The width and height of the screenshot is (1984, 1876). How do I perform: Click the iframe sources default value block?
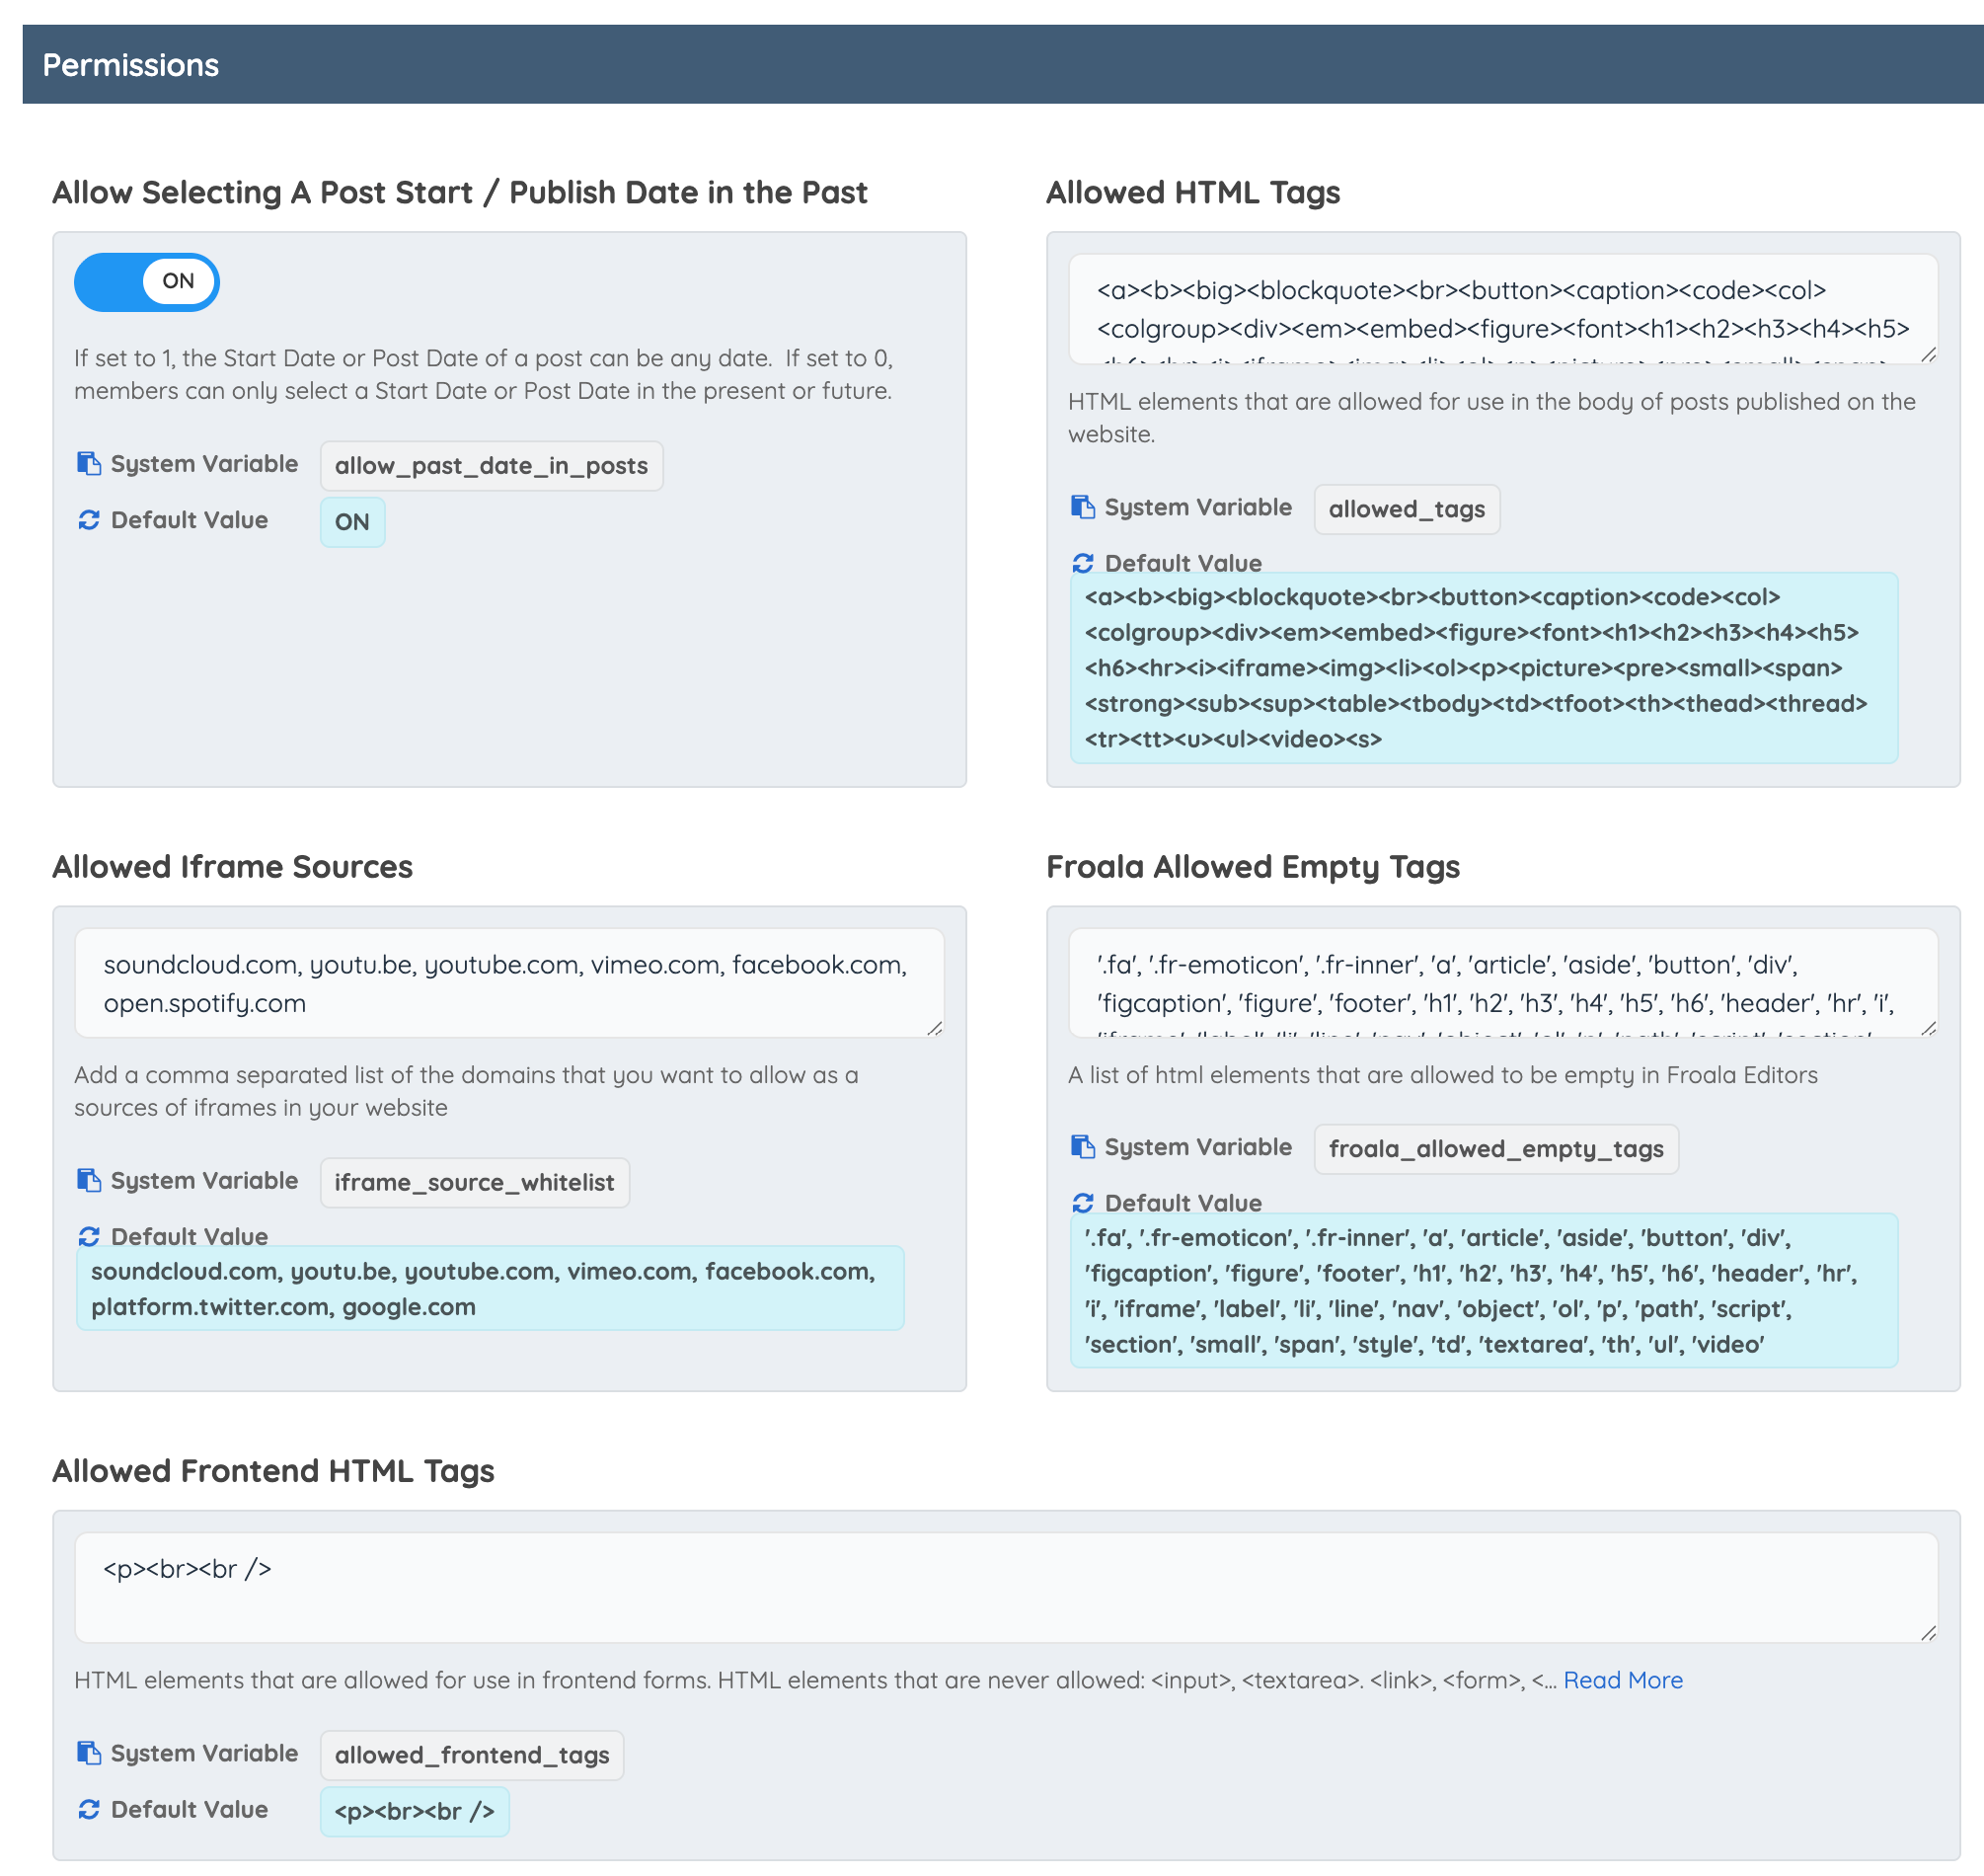tap(490, 1288)
